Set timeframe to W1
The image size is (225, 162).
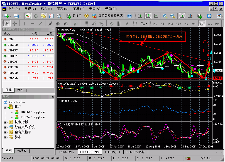tap(210, 23)
